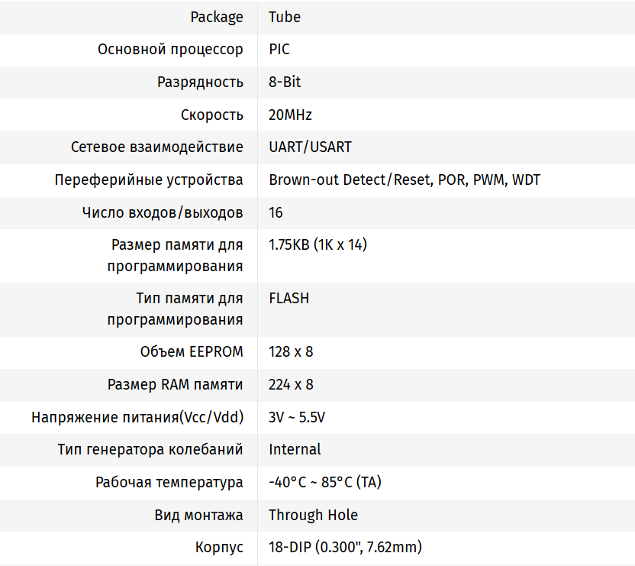Click the '8-Bit' value

point(285,82)
